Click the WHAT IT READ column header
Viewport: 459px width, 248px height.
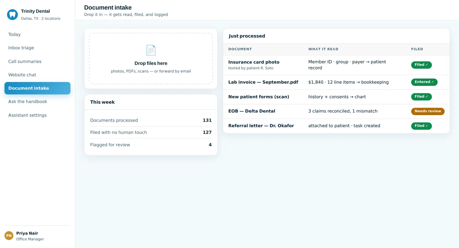point(323,49)
